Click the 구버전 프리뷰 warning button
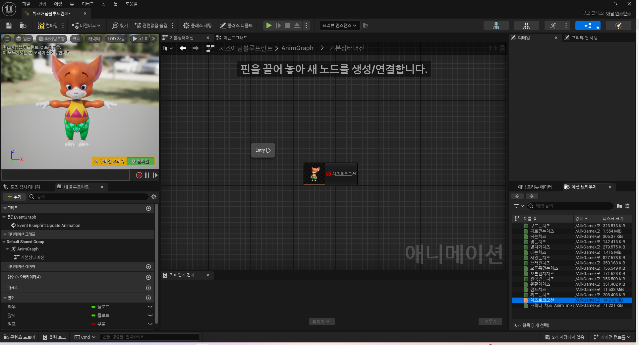This screenshot has width=639, height=345. point(109,161)
